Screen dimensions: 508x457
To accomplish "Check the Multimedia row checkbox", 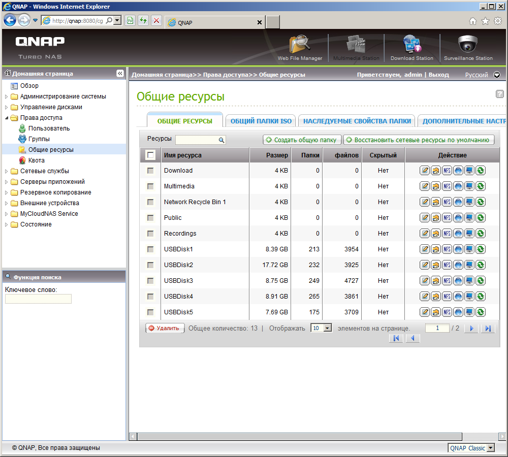I will (150, 186).
